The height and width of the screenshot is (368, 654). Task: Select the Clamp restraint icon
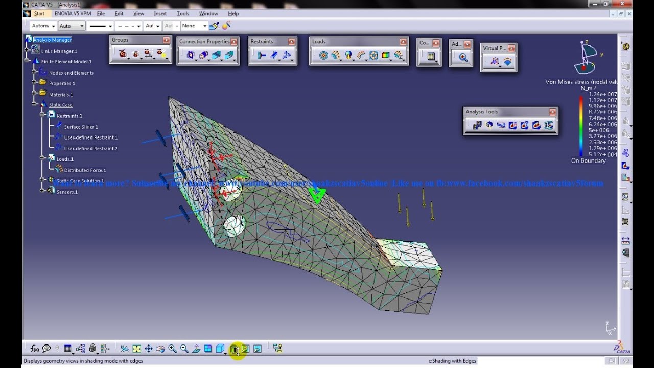pos(261,56)
